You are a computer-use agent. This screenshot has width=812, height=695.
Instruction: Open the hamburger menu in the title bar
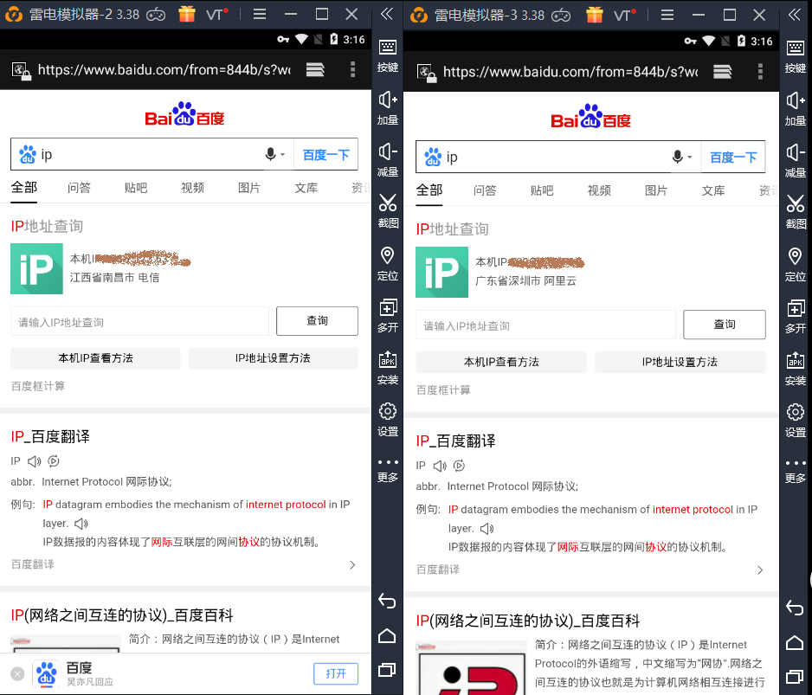coord(259,13)
